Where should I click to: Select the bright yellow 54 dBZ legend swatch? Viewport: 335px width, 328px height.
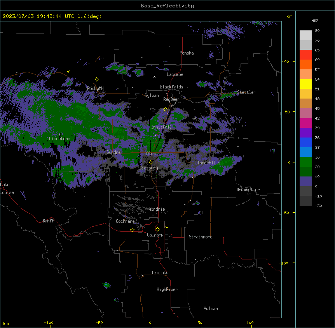point(305,84)
